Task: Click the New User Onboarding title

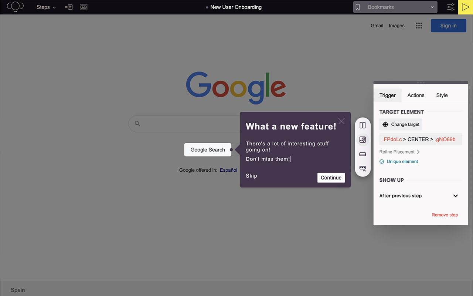Action: [x=236, y=7]
